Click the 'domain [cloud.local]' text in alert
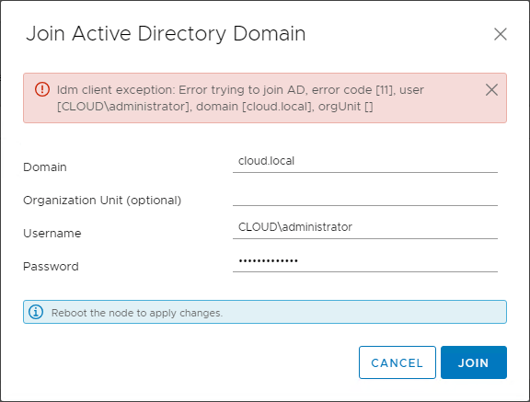 click(254, 107)
